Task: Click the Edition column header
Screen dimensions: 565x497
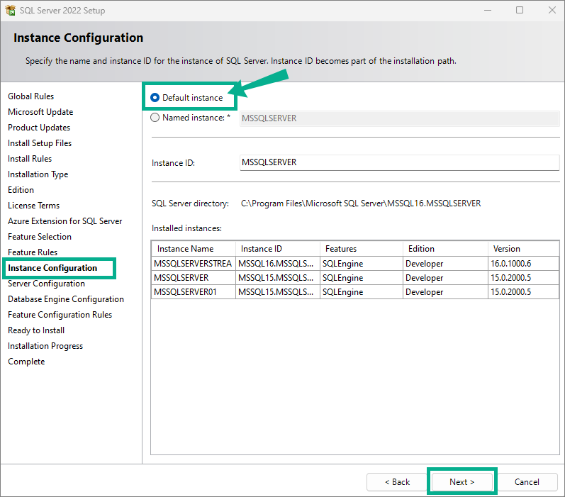Action: click(445, 249)
